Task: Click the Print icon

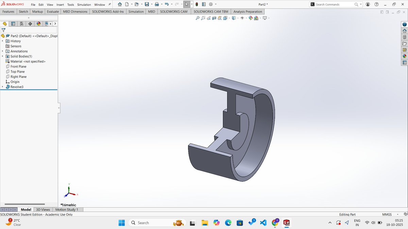Action: click(x=157, y=4)
